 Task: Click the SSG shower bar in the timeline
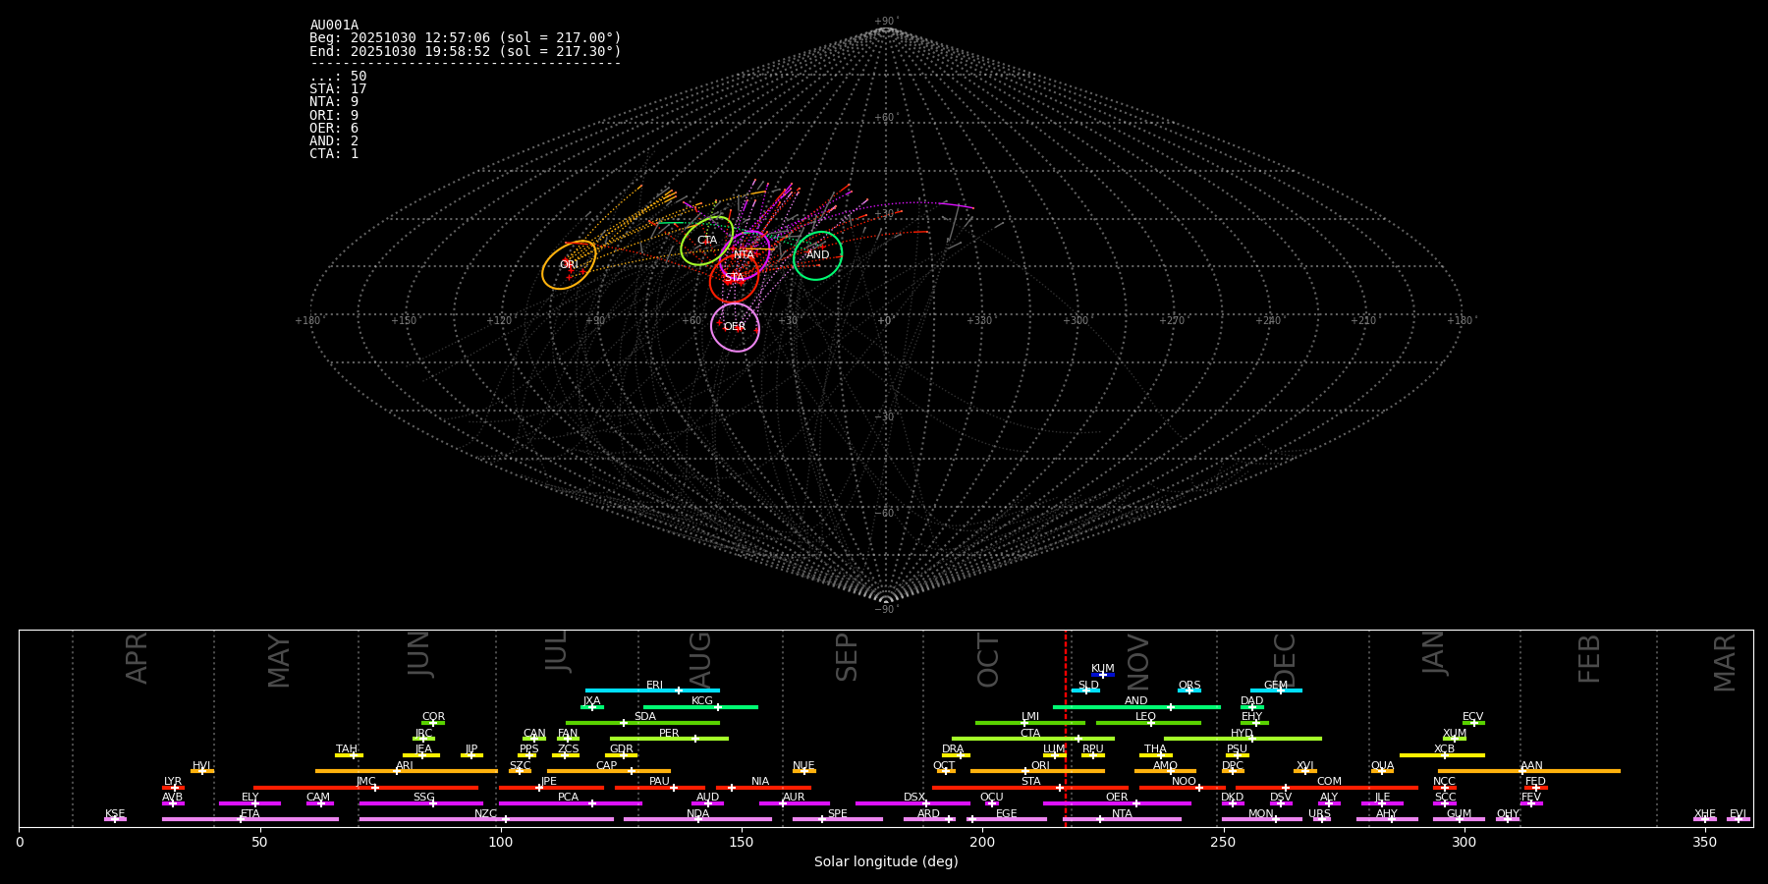pyautogui.click(x=420, y=803)
